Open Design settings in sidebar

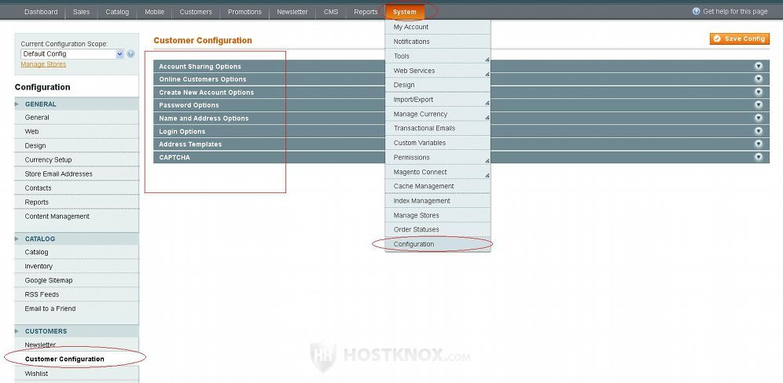click(76, 146)
